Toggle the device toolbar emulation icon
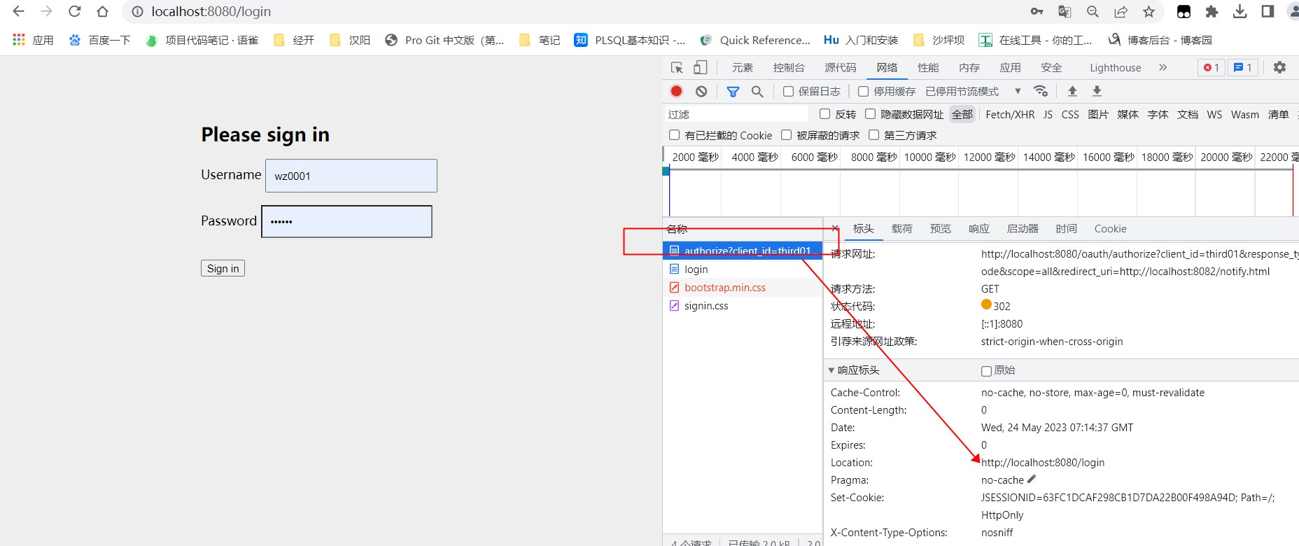The image size is (1299, 546). [700, 67]
